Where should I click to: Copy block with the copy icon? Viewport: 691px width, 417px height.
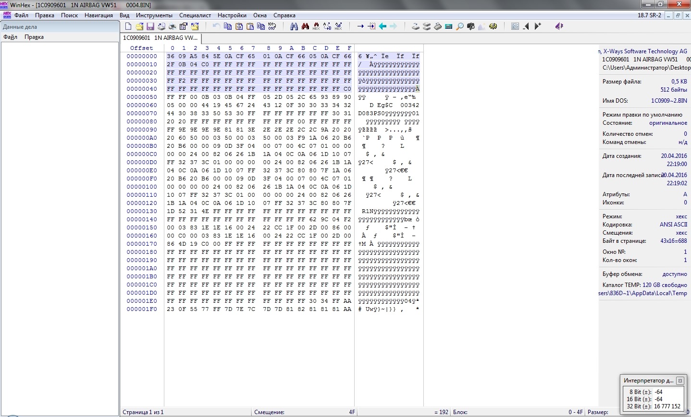pyautogui.click(x=228, y=26)
